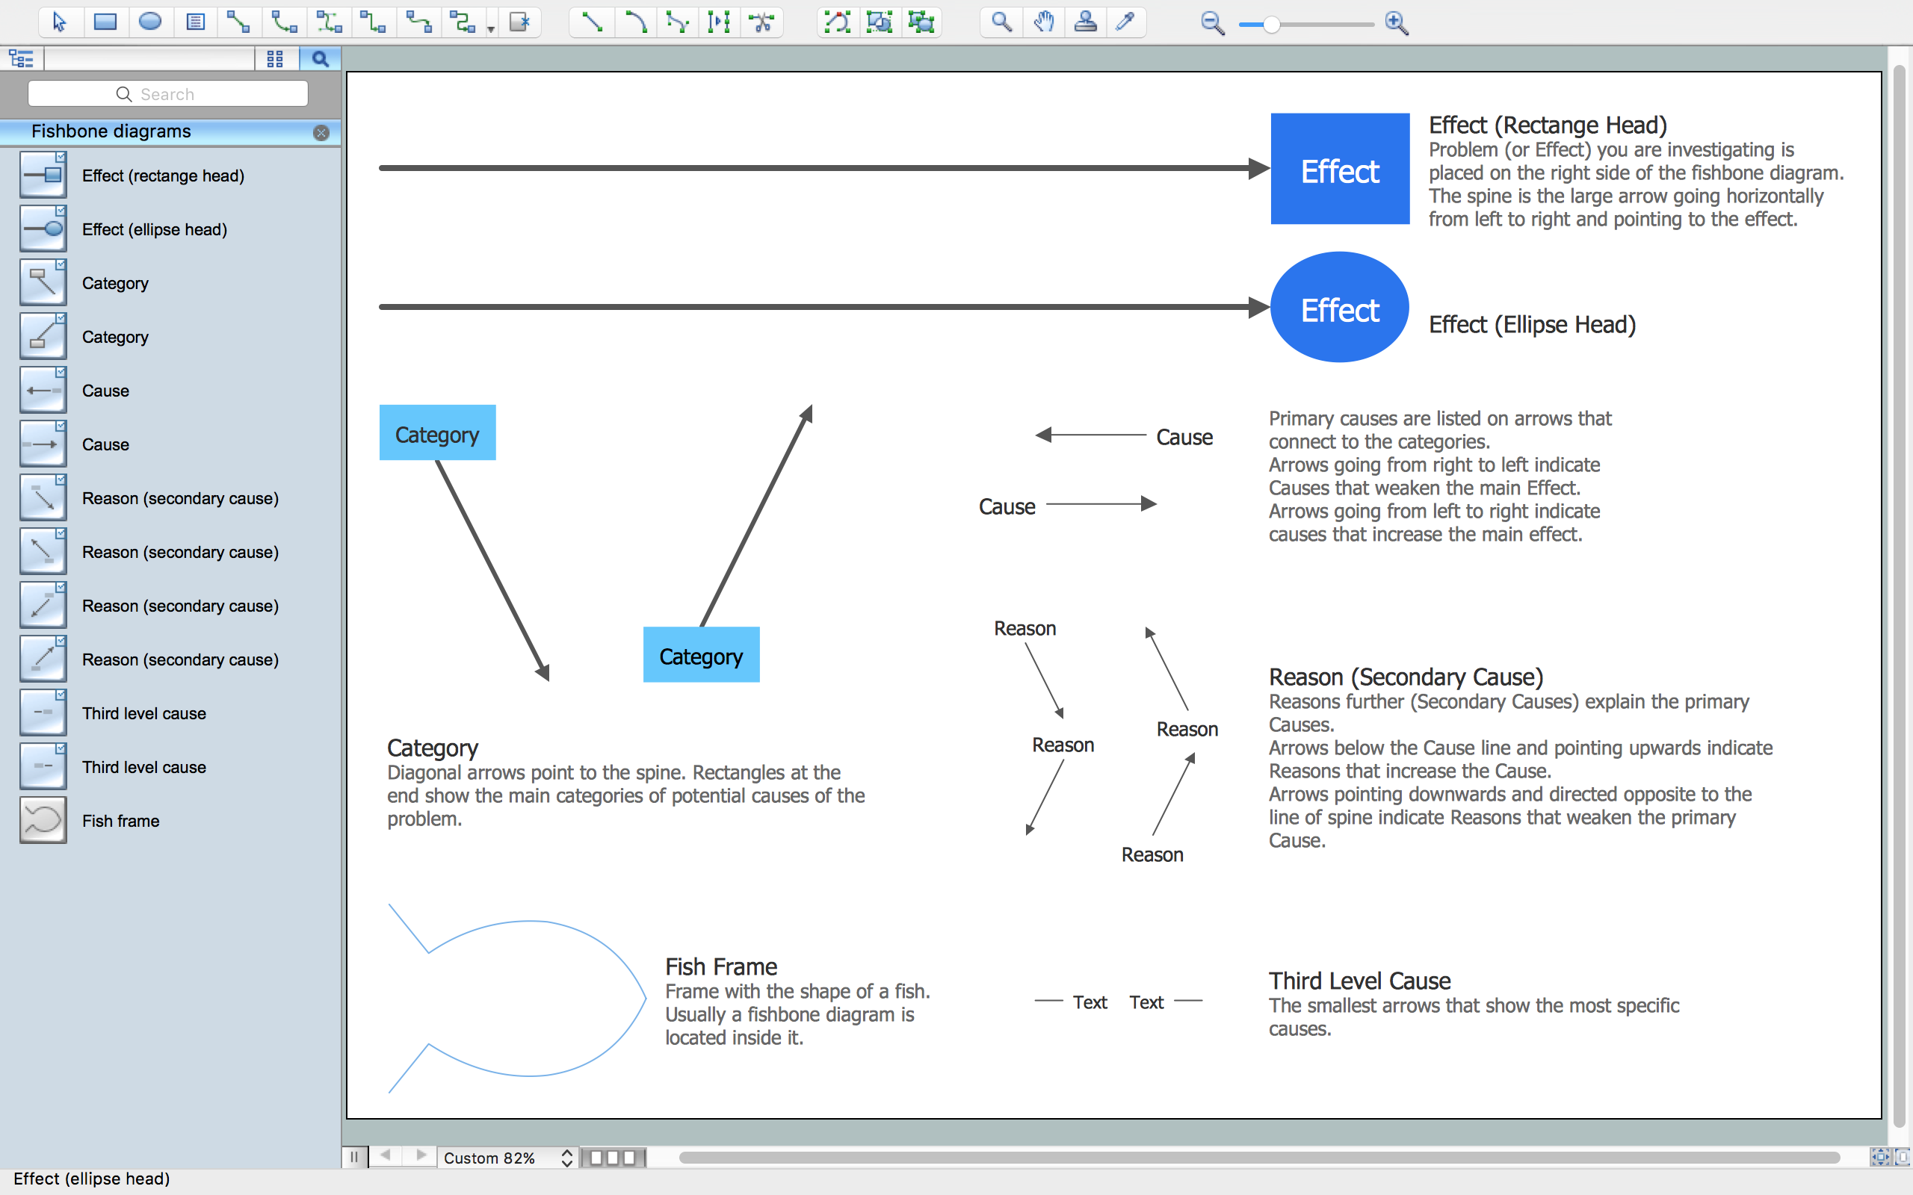Viewport: 1913px width, 1195px height.
Task: Select the hand pan tool
Action: (x=1044, y=22)
